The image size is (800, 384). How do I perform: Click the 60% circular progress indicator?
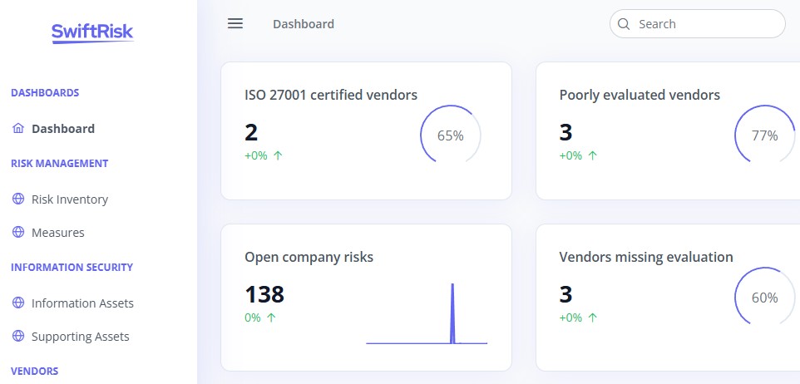click(765, 298)
